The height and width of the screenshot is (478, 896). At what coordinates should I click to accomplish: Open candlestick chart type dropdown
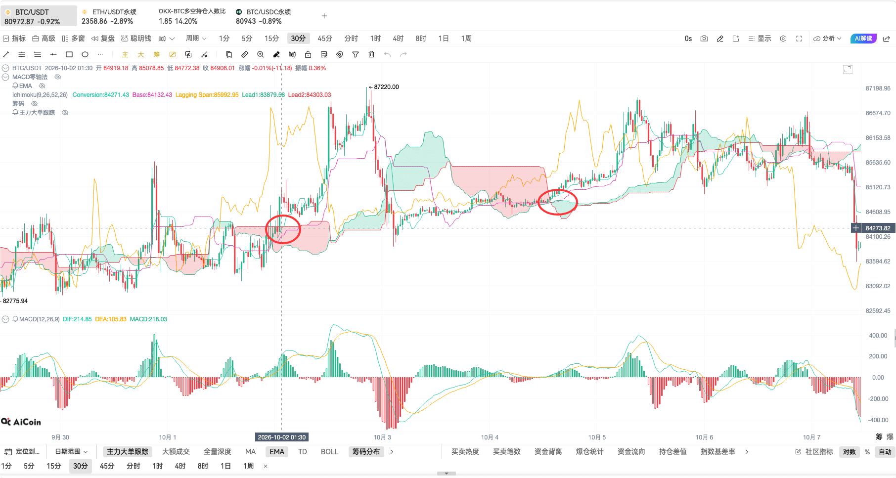(x=167, y=39)
